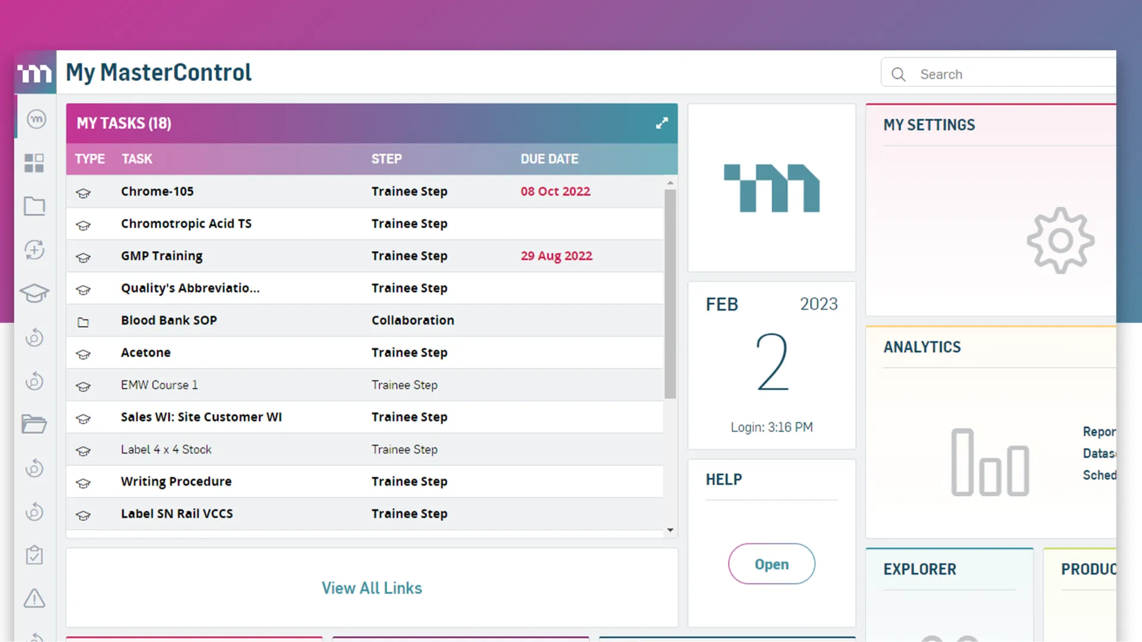Click the My Settings gear icon
The width and height of the screenshot is (1142, 642).
click(1061, 240)
